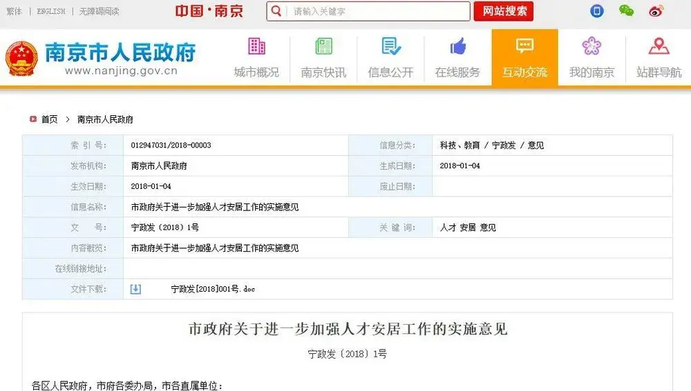Open the 信息公开 menu
Screen dimensions: 691x391
coord(391,72)
